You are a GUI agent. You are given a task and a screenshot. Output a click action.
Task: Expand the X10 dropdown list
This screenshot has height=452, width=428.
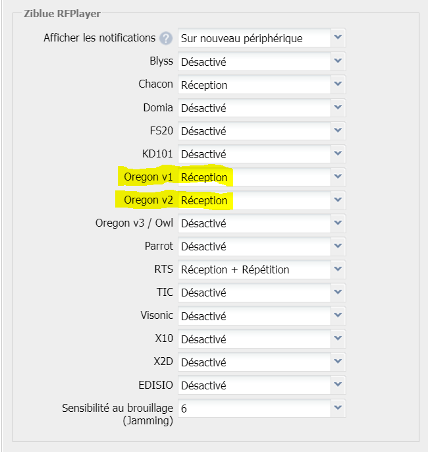[x=338, y=338]
